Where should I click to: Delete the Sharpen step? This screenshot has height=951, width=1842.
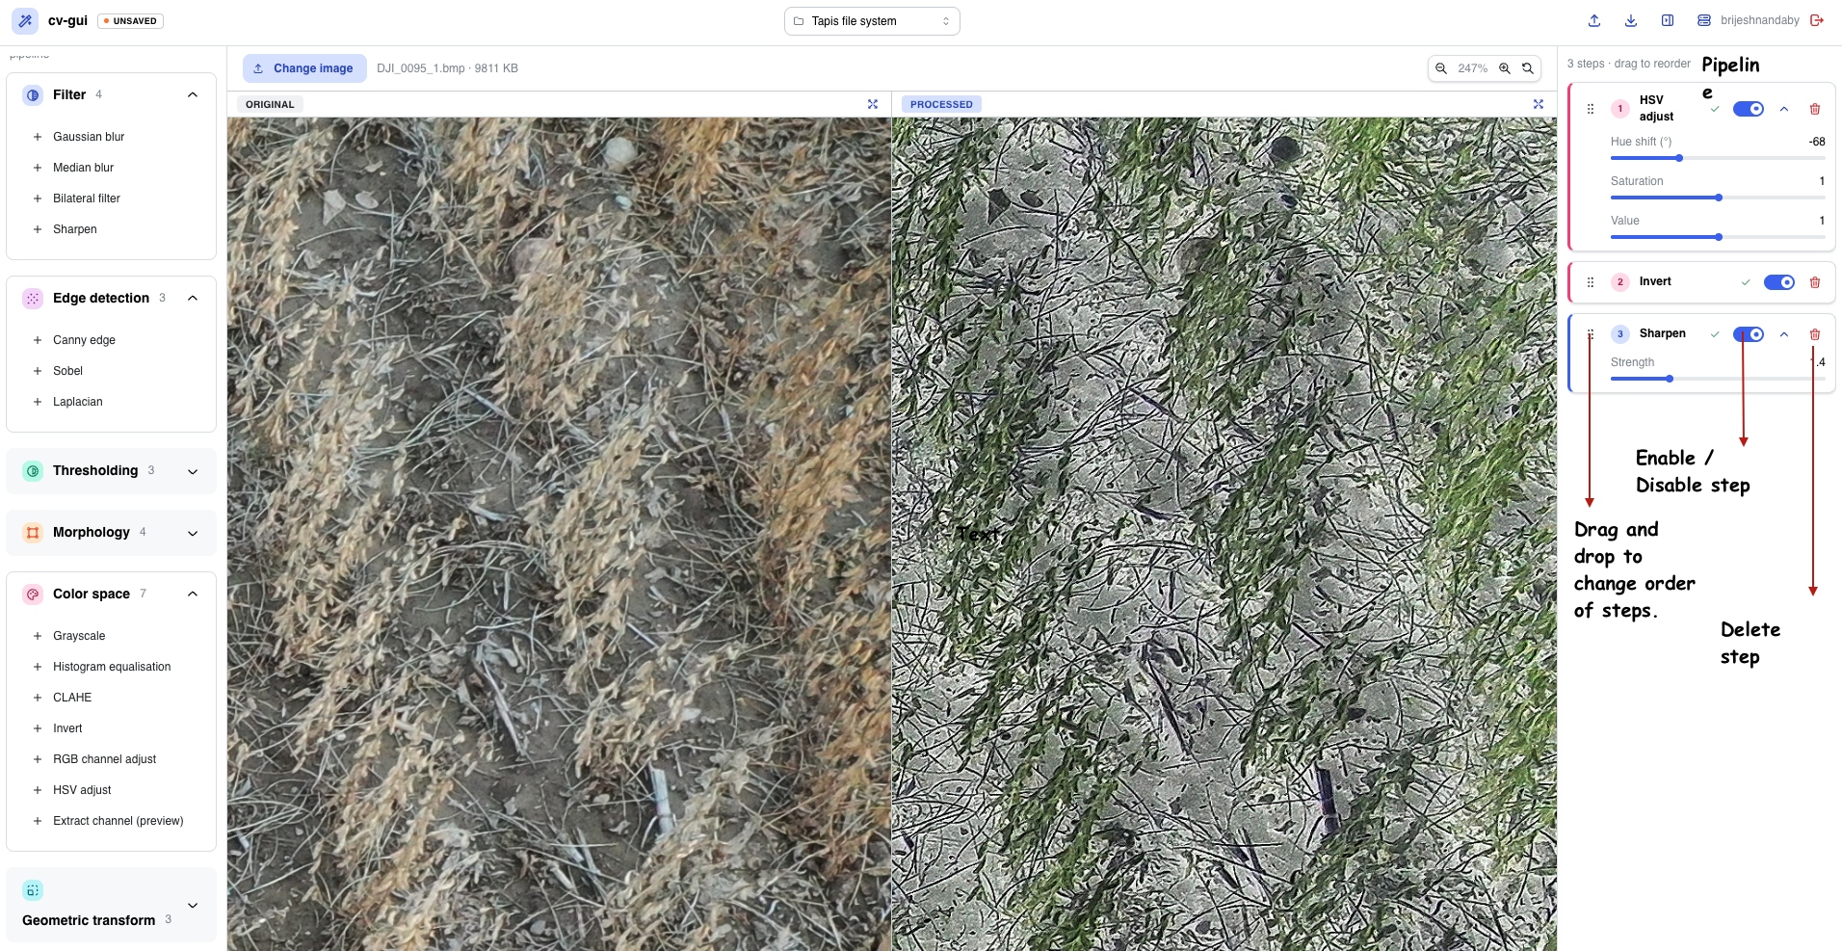pos(1815,334)
